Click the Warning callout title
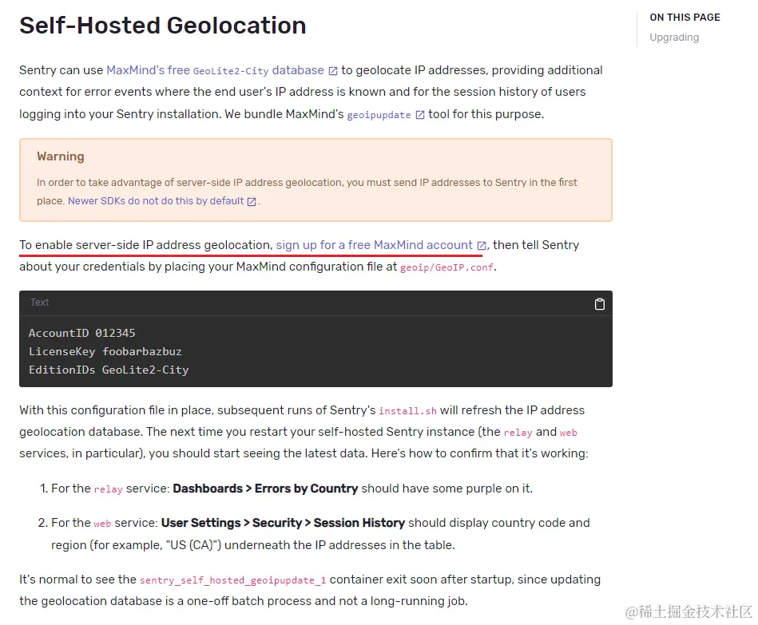 point(61,156)
